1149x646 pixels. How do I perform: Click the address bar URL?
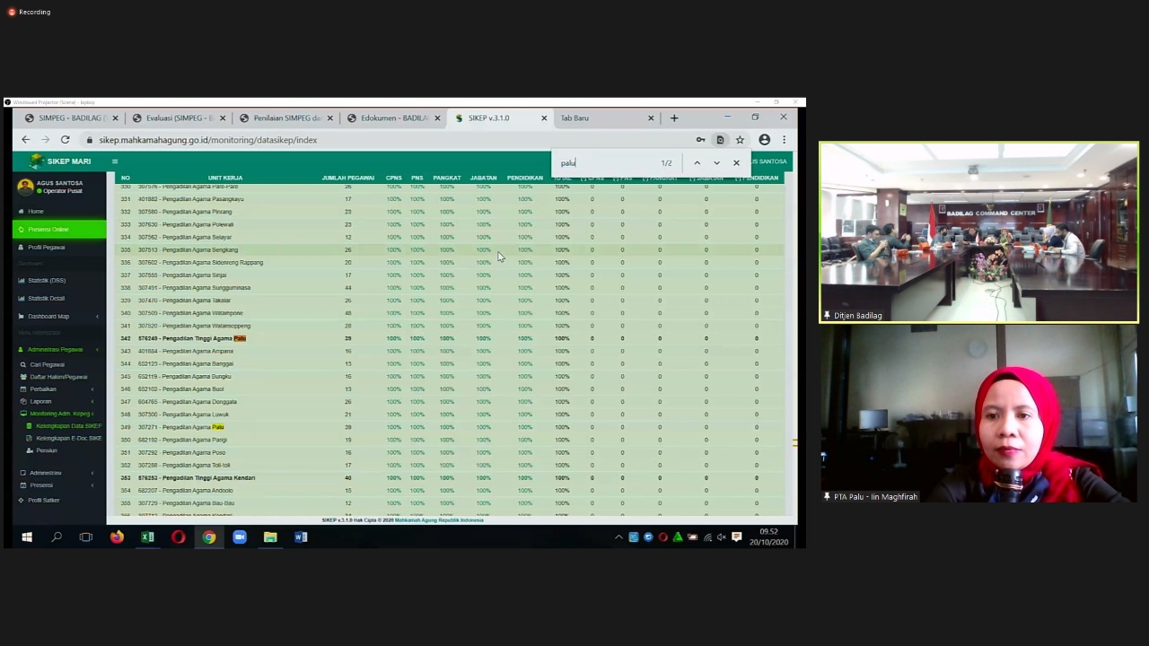point(207,140)
